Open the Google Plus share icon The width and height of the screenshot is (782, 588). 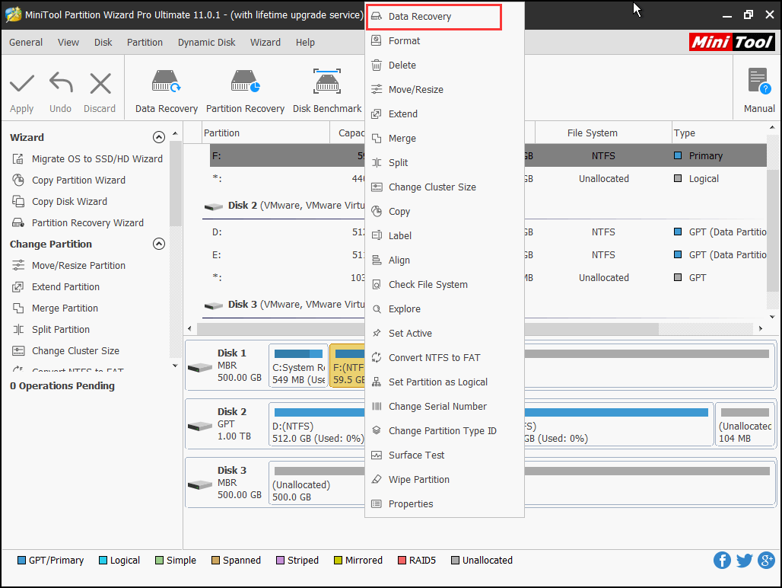766,560
